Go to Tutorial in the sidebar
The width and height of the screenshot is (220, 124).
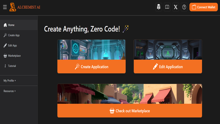pos(12,66)
